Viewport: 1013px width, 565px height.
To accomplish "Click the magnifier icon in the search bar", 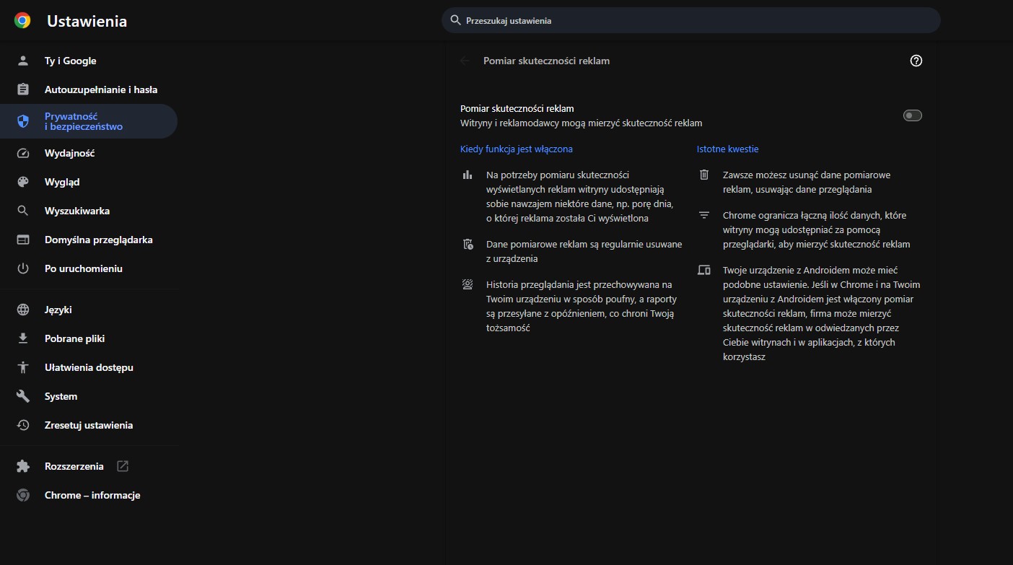I will [x=455, y=20].
